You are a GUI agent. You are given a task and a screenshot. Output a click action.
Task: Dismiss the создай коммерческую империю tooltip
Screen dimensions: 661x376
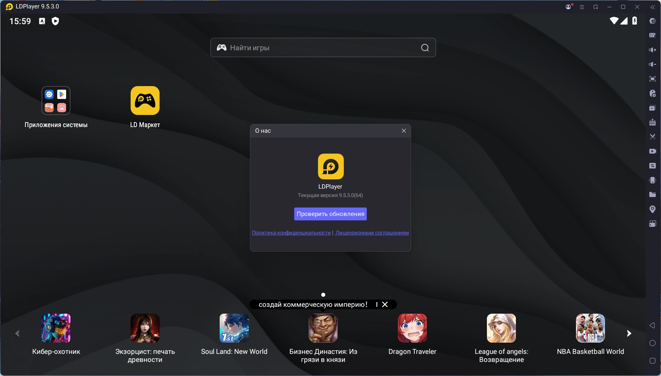tap(385, 304)
